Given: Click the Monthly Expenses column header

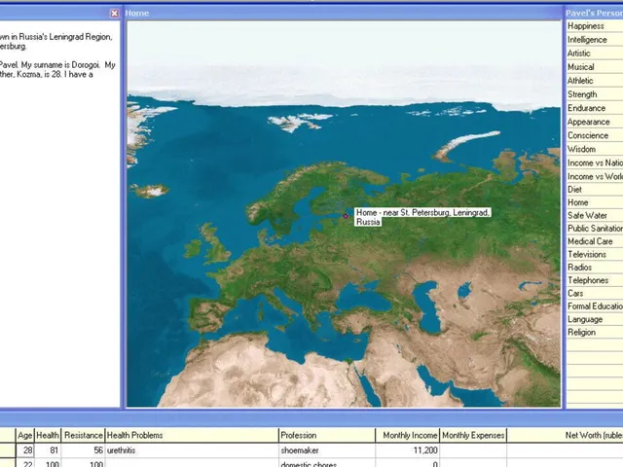Looking at the screenshot, I should tap(473, 435).
